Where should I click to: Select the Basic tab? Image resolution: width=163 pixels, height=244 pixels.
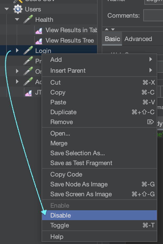coord(112,39)
